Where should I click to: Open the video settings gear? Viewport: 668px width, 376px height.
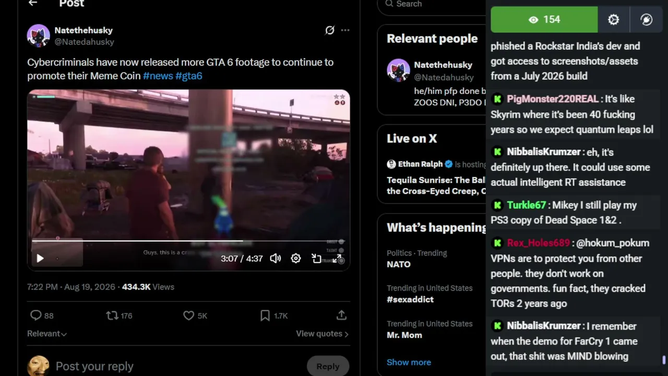coord(296,258)
